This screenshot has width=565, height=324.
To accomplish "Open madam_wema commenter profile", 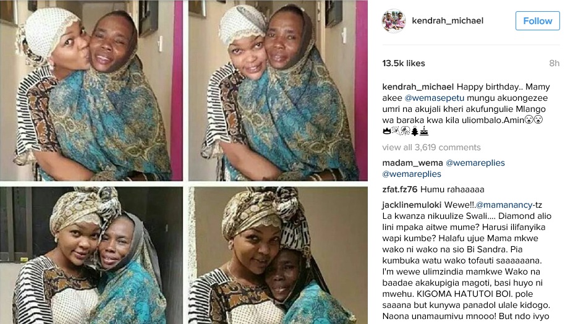I will point(412,163).
